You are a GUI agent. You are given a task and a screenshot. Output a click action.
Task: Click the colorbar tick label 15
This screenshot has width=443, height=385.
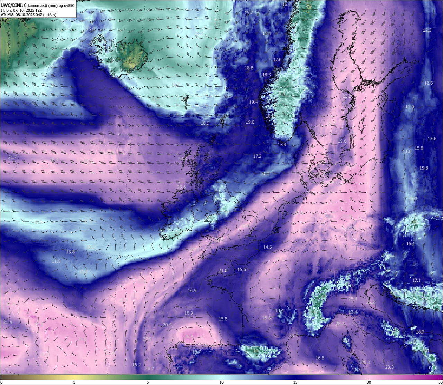pyautogui.click(x=295, y=382)
